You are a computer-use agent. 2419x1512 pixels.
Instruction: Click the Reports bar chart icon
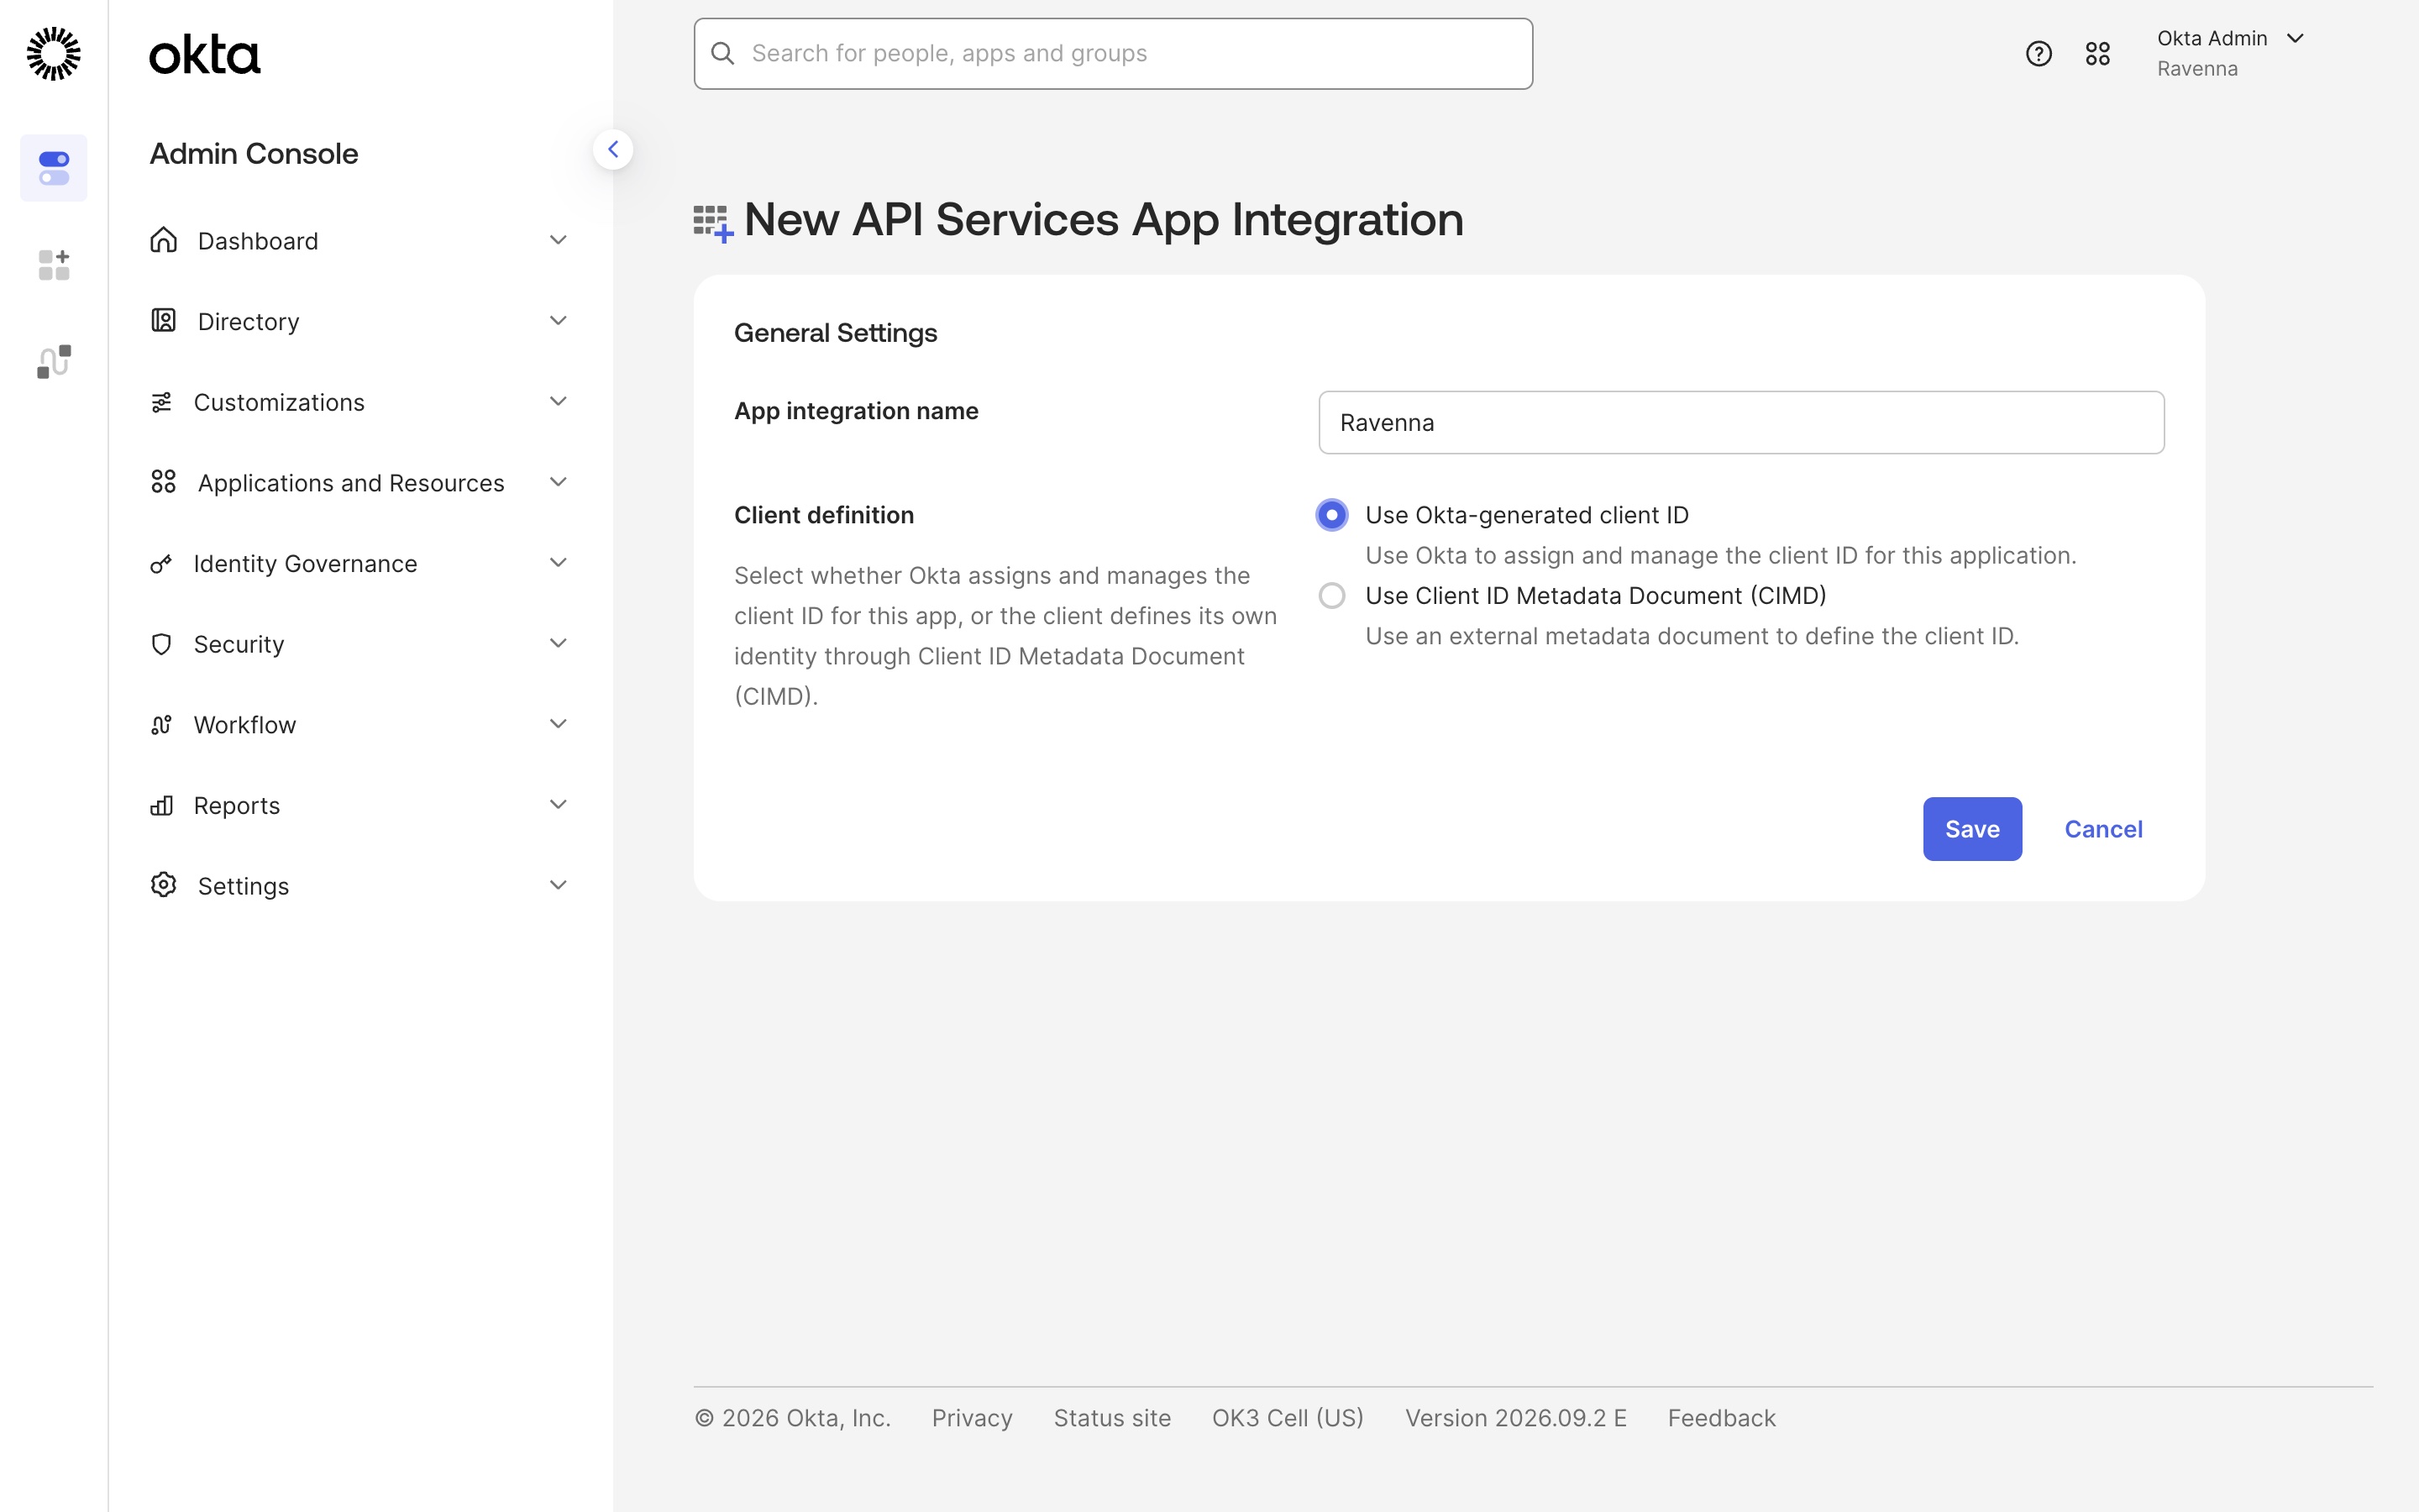click(x=161, y=805)
